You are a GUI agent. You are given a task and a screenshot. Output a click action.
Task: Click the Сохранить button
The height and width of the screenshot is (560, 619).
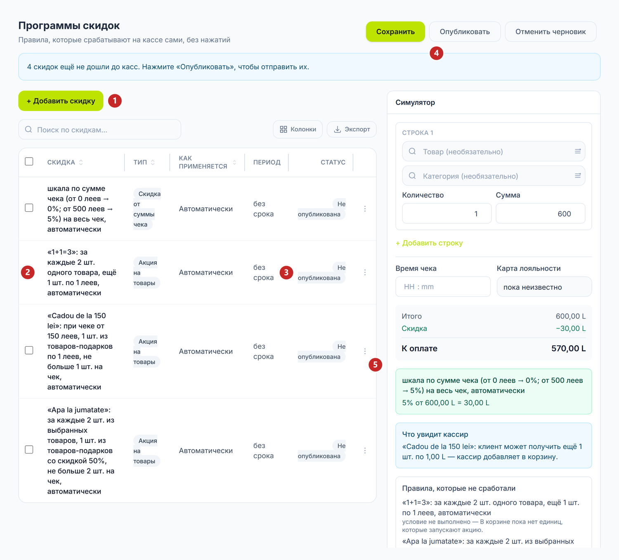click(395, 32)
